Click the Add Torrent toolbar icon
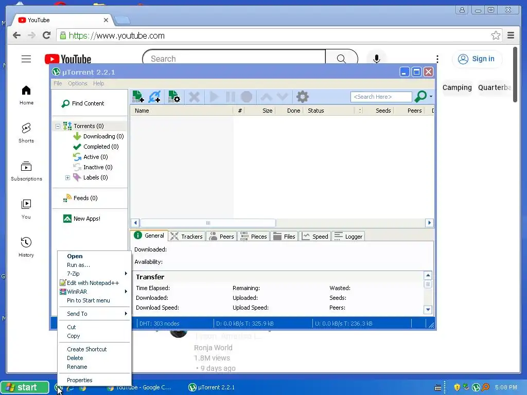527x395 pixels. pyautogui.click(x=138, y=97)
